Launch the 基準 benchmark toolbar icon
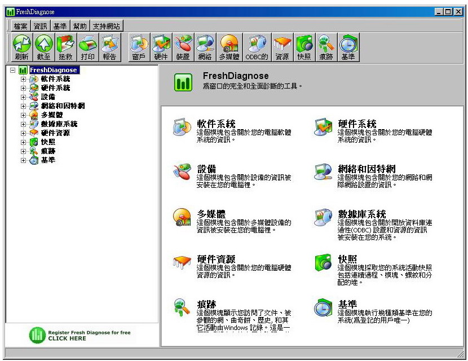Screen dimensions: 468x361 (348, 47)
